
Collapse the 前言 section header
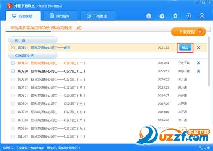click(33, 40)
